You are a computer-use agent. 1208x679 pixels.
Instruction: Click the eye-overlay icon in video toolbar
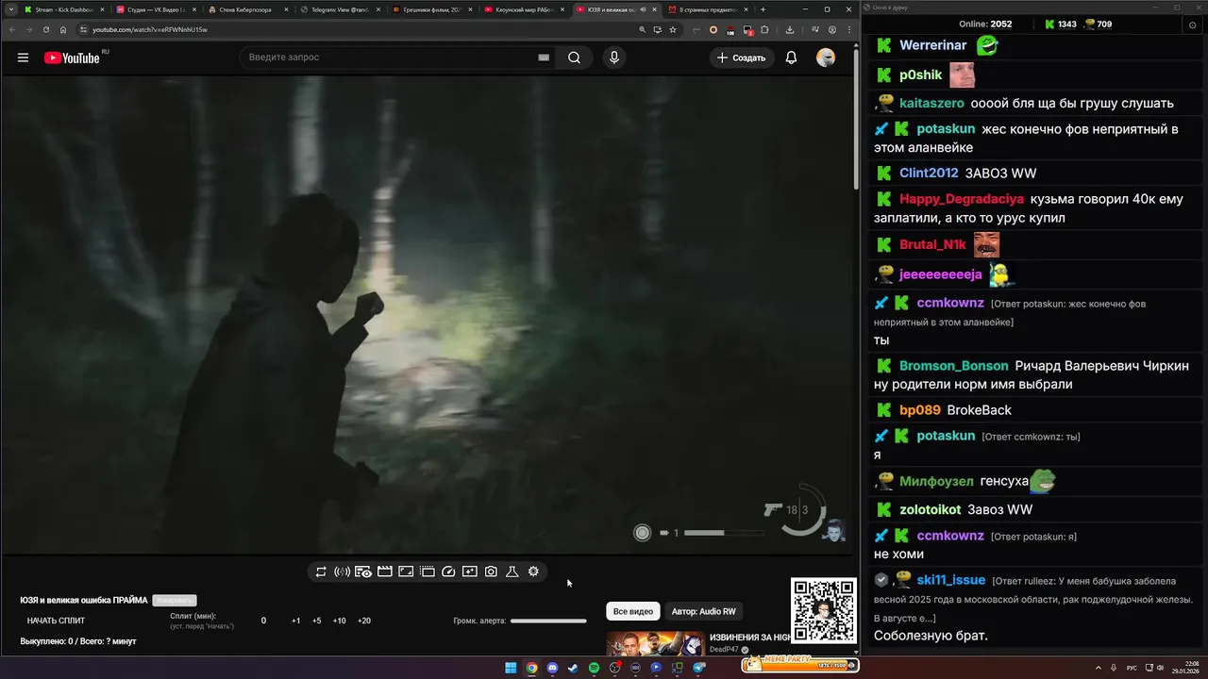(363, 571)
